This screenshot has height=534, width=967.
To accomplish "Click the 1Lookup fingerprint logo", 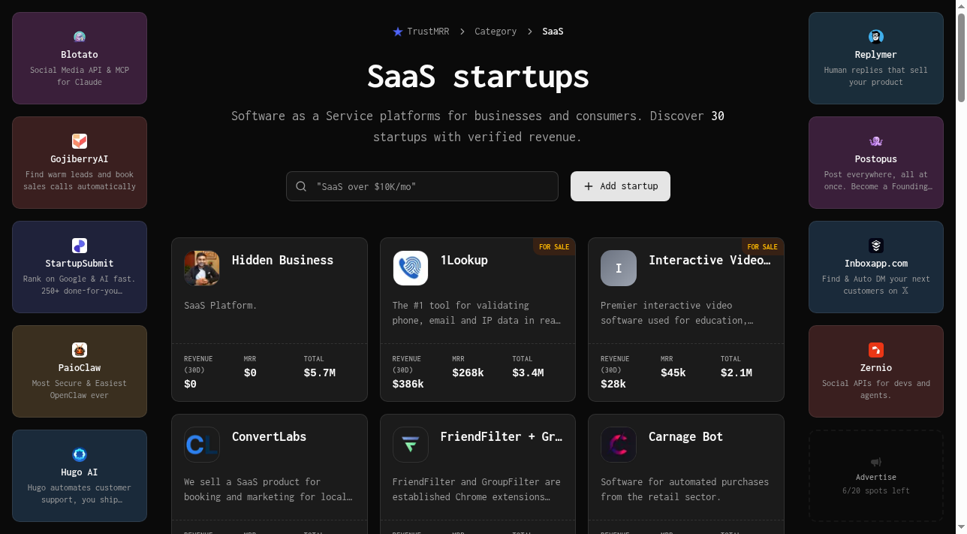I will [411, 268].
